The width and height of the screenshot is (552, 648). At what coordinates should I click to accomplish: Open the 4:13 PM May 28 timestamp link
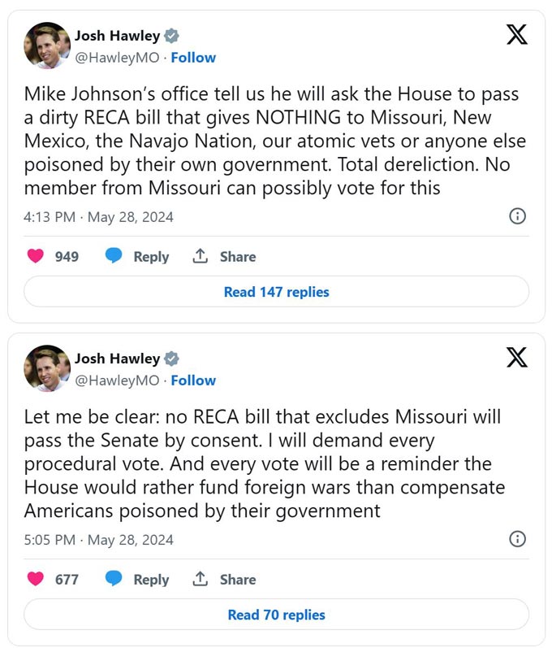coord(98,217)
